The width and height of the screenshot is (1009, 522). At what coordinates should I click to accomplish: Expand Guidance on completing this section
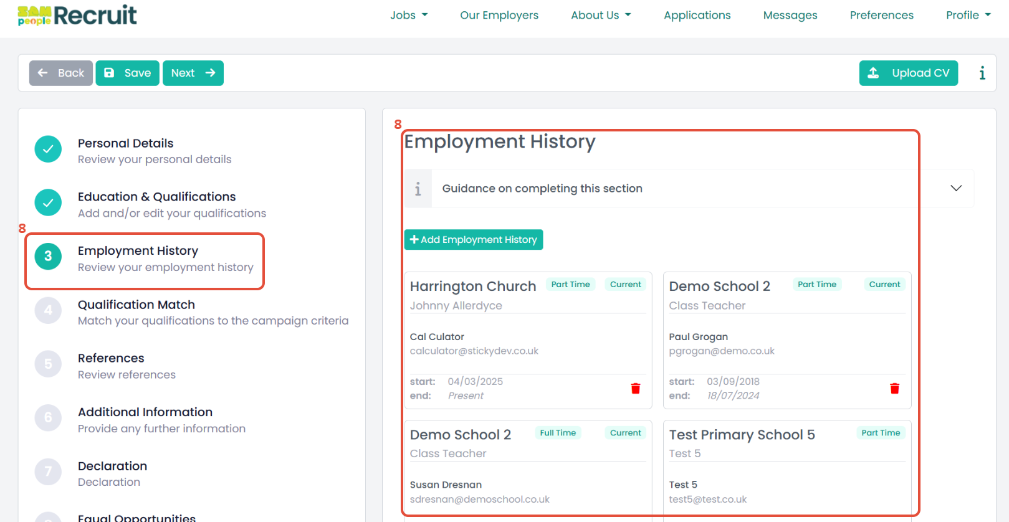955,188
